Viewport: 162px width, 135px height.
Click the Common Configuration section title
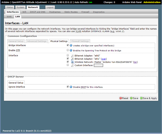click(22, 36)
